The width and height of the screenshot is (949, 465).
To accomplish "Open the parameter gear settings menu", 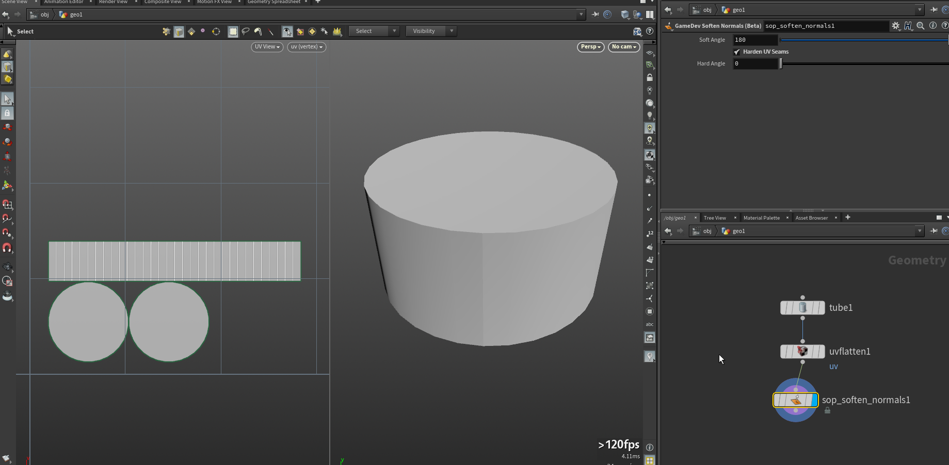I will (x=895, y=26).
